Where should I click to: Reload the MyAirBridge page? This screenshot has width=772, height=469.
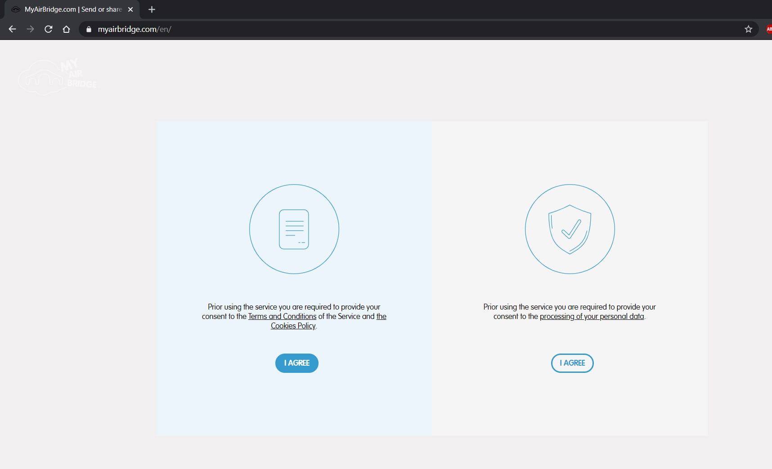click(x=49, y=29)
